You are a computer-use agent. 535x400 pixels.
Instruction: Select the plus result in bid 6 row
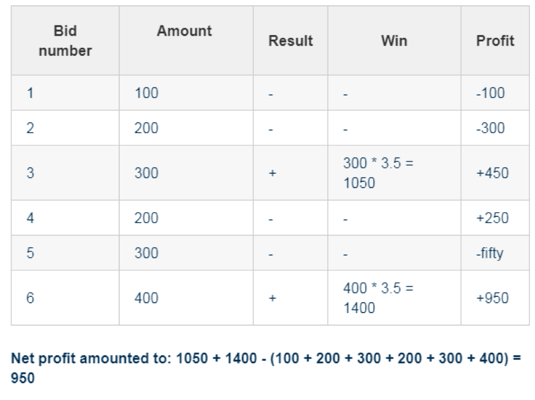(272, 298)
